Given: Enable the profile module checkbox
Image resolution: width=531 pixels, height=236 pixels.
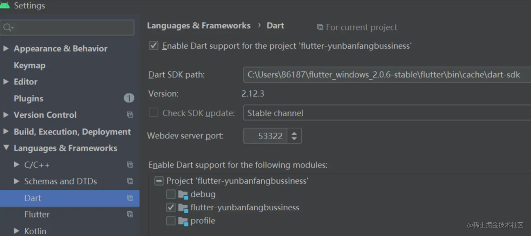Looking at the screenshot, I should [171, 221].
